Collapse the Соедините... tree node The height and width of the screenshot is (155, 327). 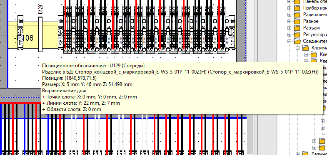point(289,41)
